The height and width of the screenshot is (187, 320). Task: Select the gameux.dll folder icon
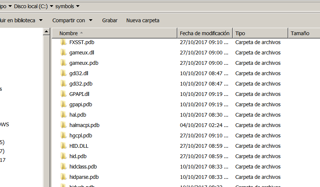63,53
